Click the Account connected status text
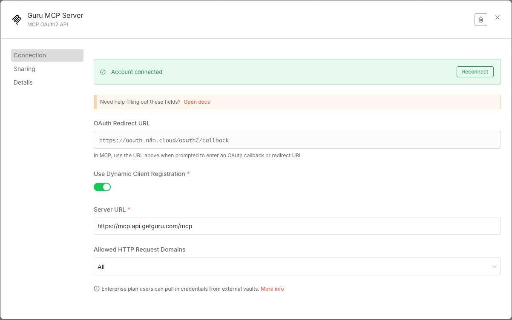Image resolution: width=512 pixels, height=320 pixels. 137,72
